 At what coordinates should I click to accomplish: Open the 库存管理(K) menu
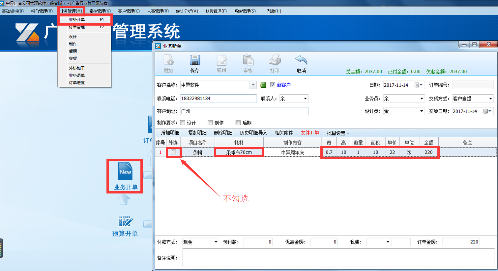click(100, 11)
